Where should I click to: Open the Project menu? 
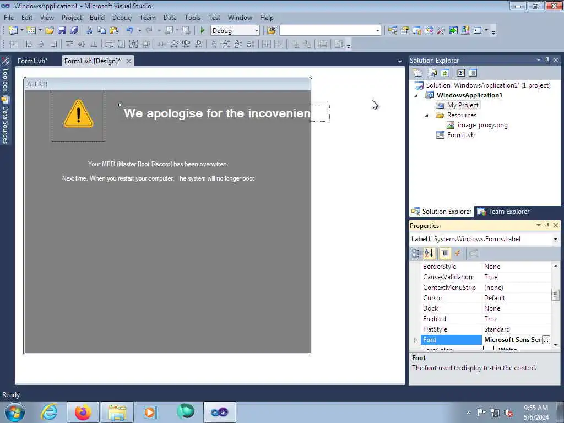(72, 17)
